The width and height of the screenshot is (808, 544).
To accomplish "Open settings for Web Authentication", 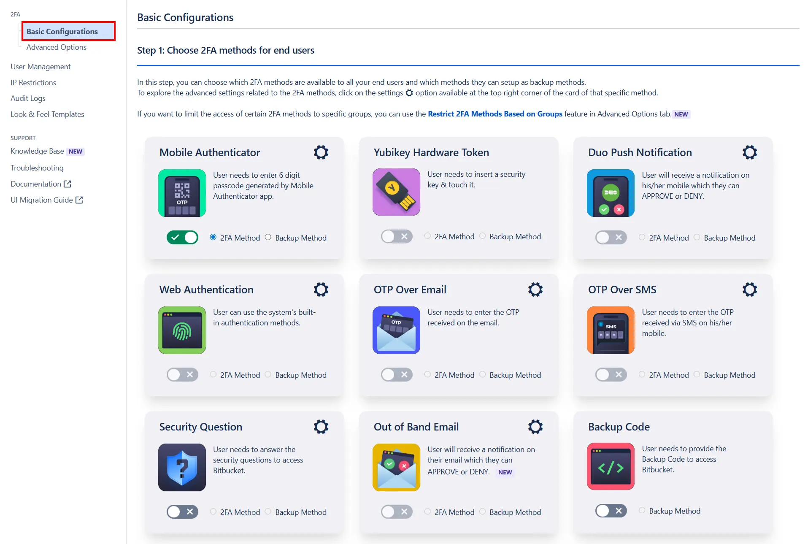I will [x=321, y=290].
